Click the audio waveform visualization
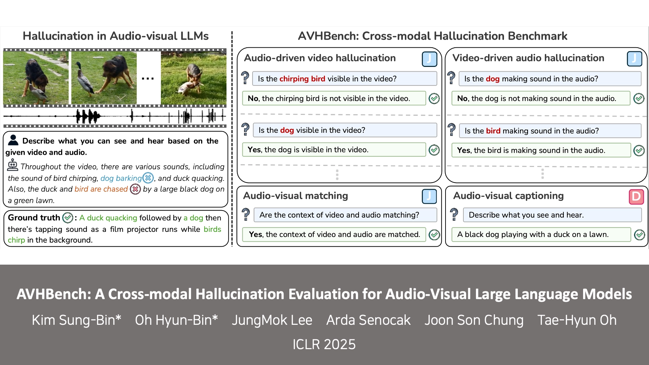 pos(115,117)
